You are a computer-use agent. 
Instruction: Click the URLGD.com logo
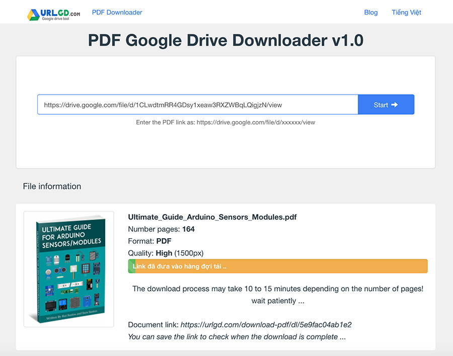click(54, 14)
